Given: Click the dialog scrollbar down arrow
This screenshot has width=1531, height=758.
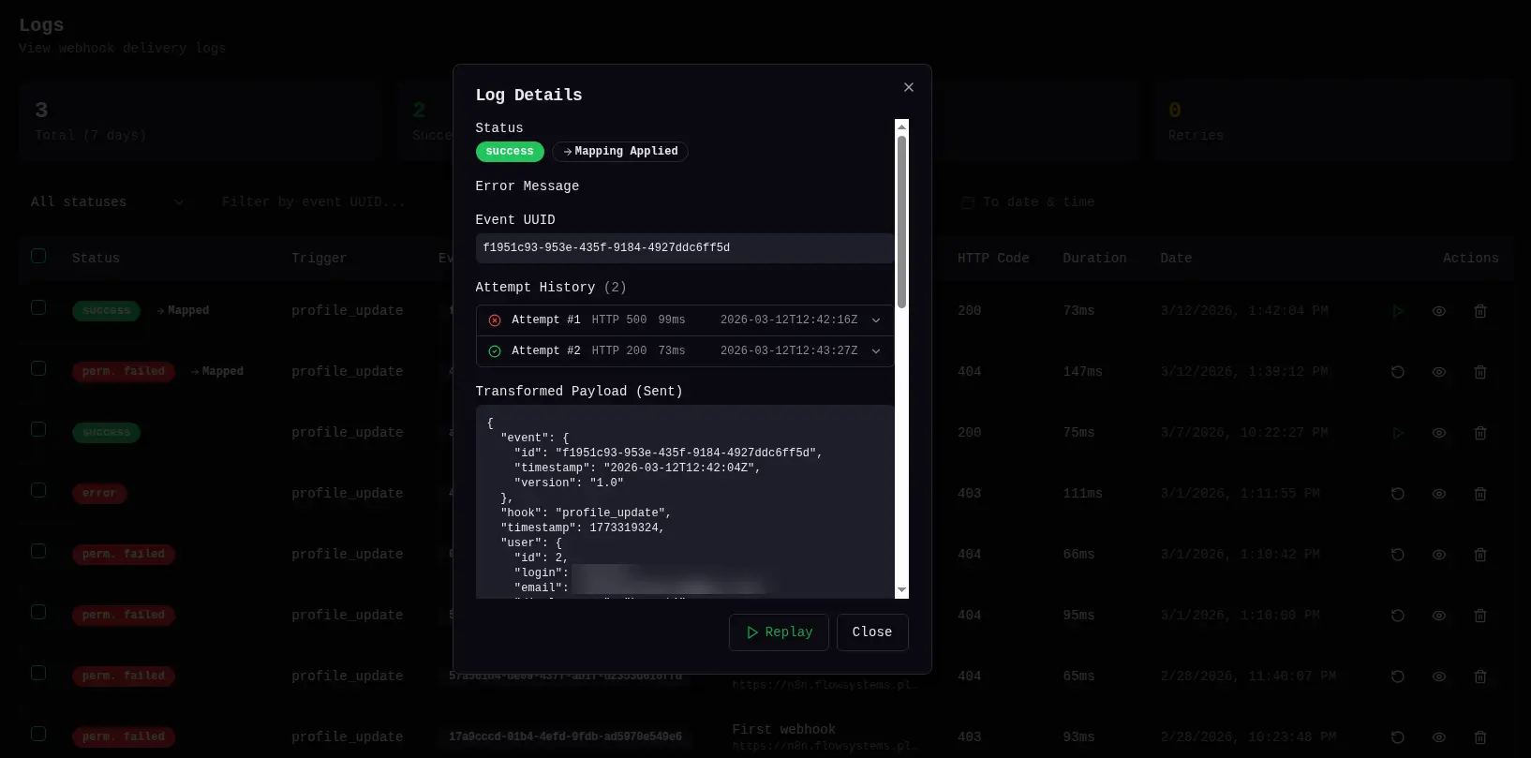Looking at the screenshot, I should (901, 590).
